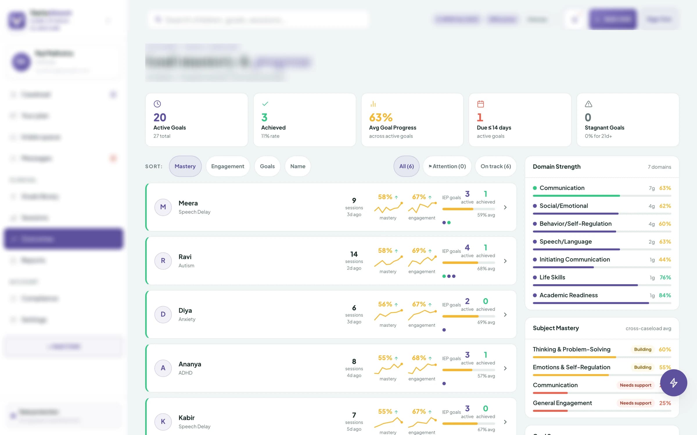Click Diya's engagement sparkline chart
The image size is (697, 435).
click(422, 315)
